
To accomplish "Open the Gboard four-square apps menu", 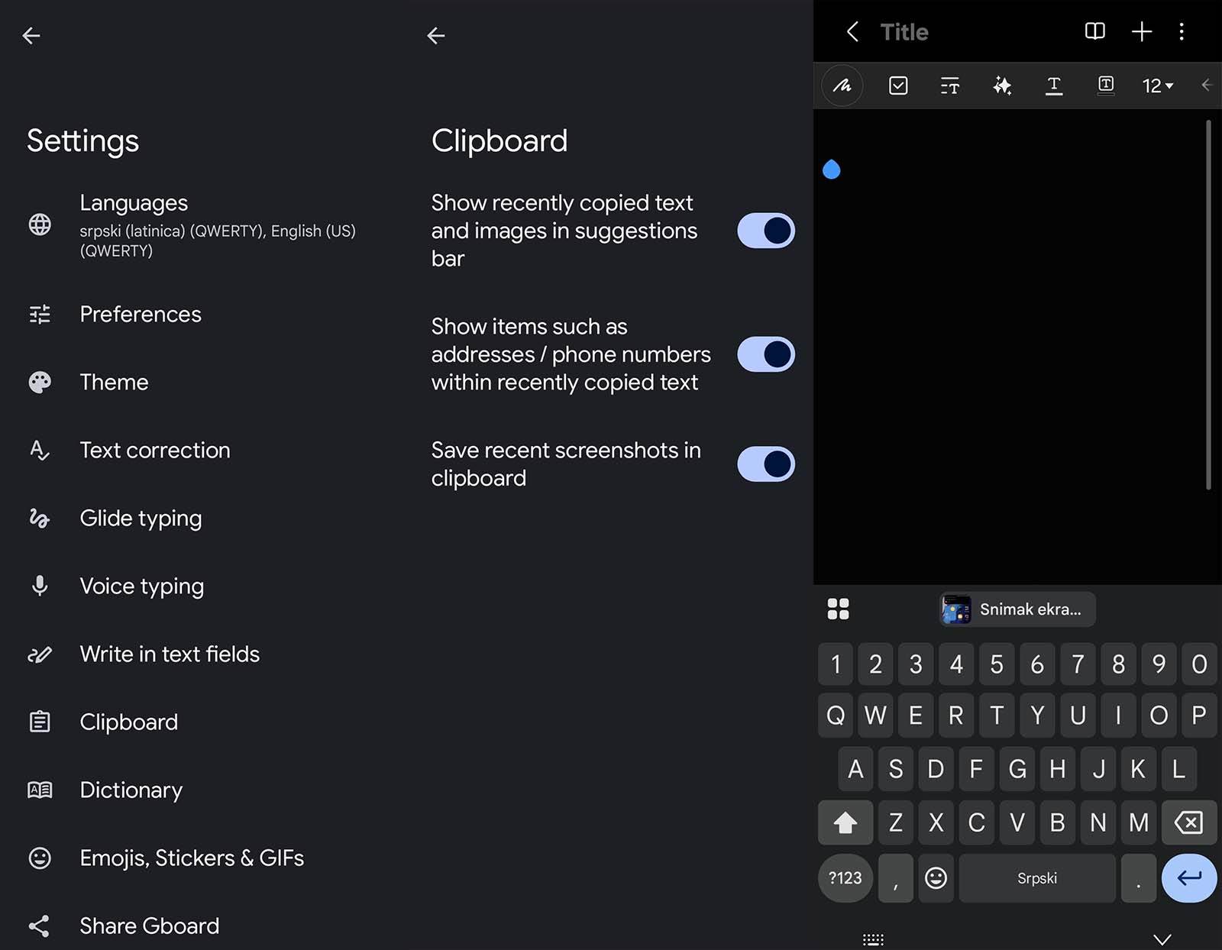I will click(838, 609).
